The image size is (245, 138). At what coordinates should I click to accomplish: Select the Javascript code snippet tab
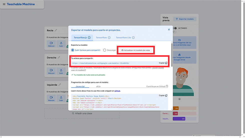[x=80, y=86]
